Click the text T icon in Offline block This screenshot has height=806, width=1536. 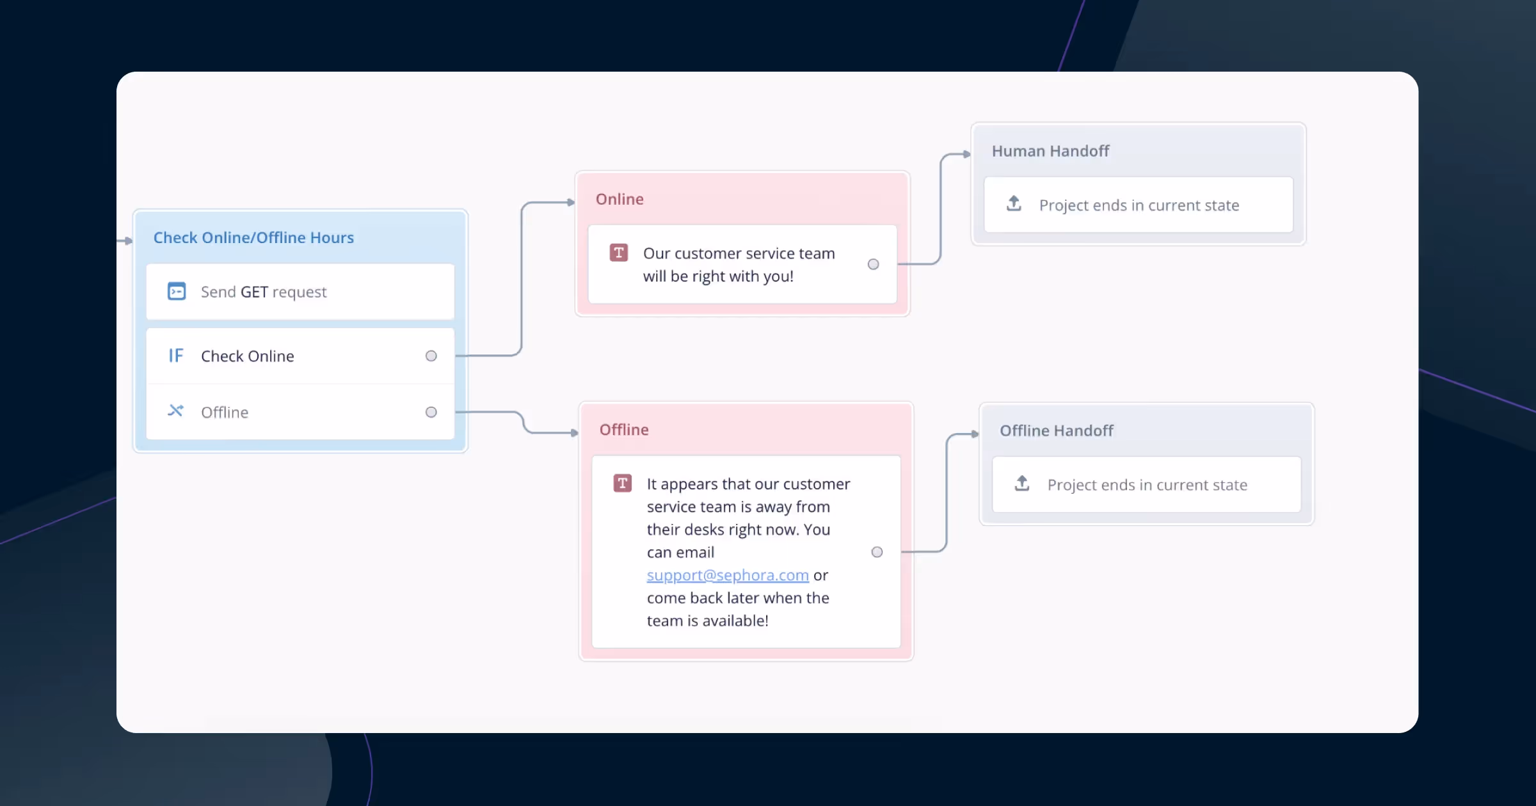tap(622, 483)
